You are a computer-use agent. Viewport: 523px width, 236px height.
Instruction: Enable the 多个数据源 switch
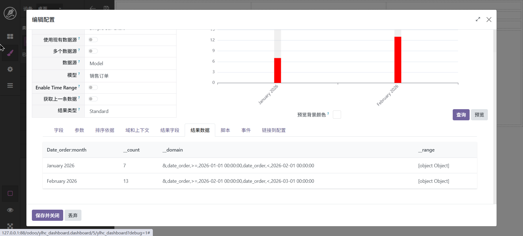(x=93, y=51)
